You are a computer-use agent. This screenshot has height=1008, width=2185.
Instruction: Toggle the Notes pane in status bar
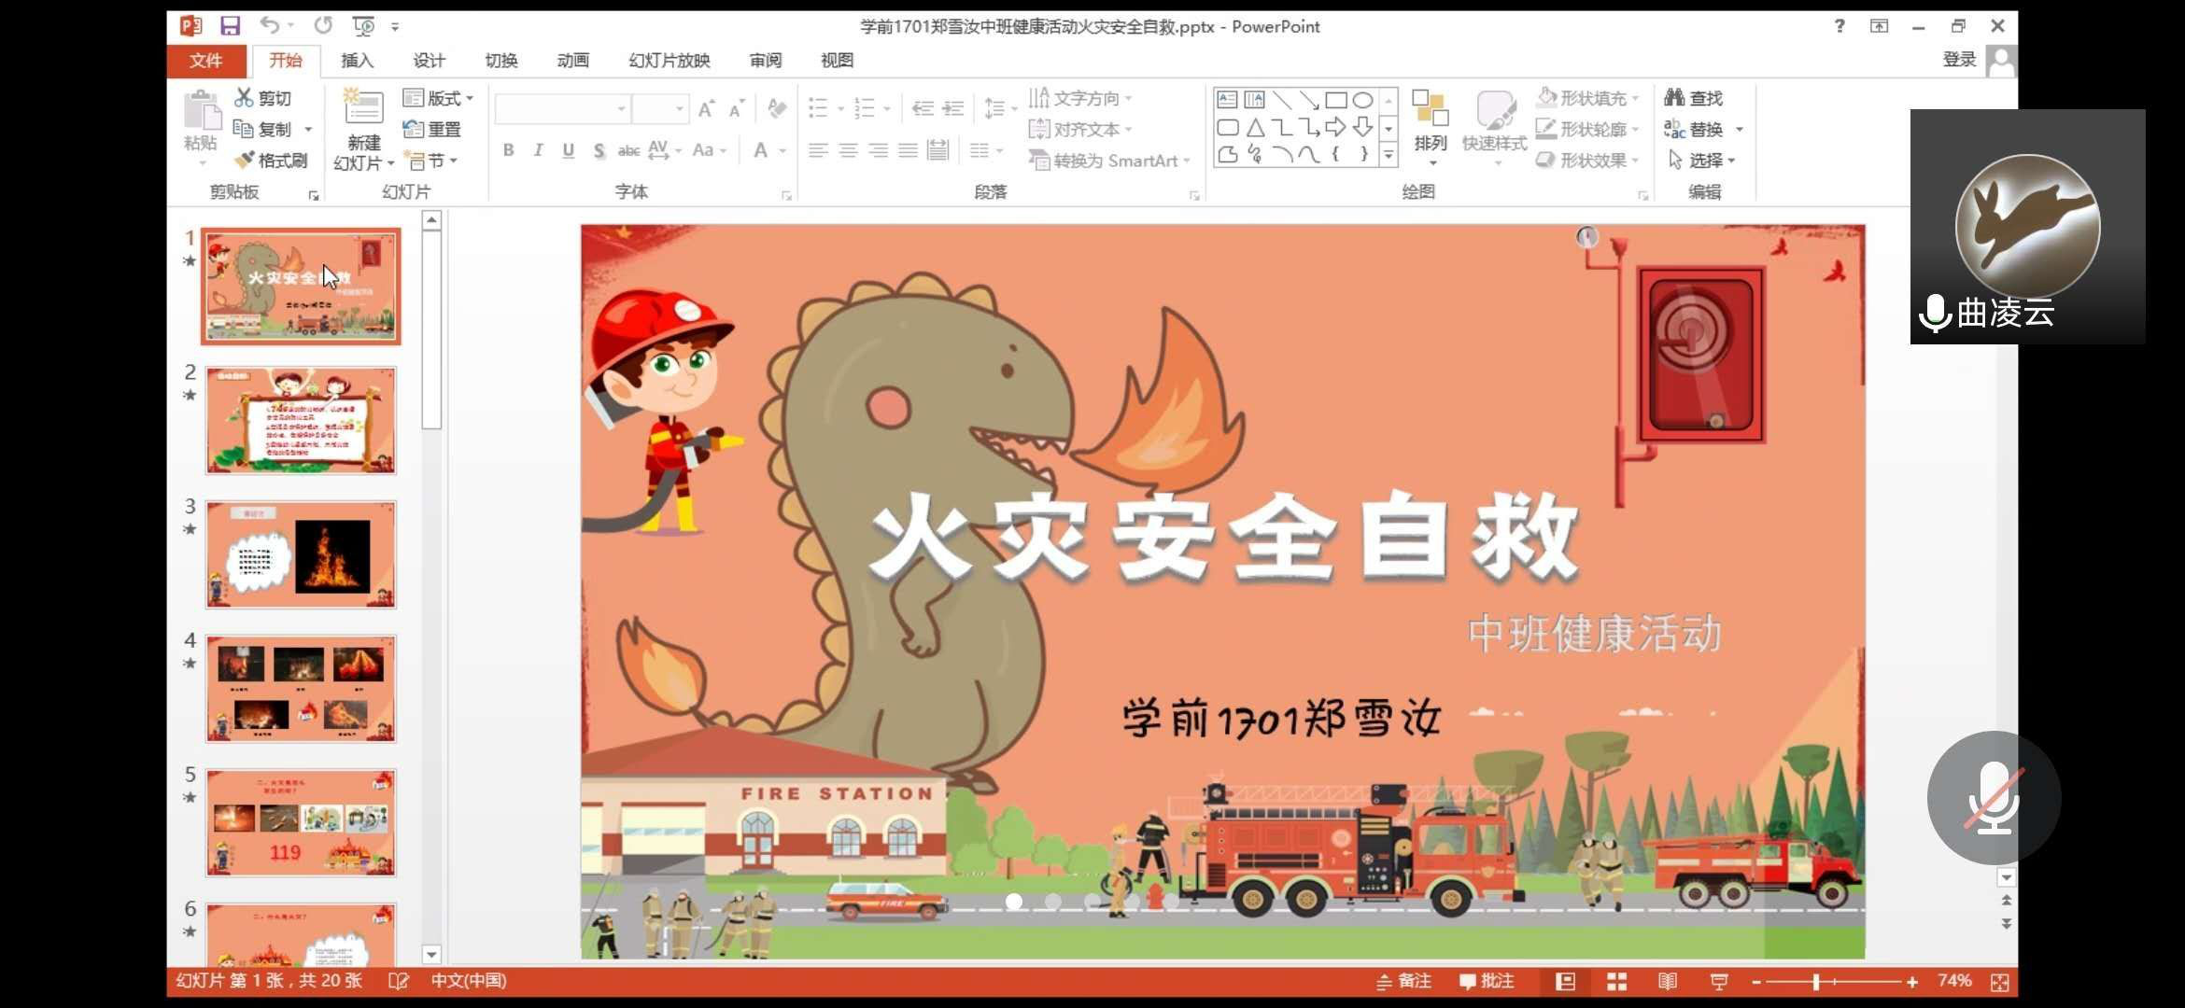pos(1403,981)
